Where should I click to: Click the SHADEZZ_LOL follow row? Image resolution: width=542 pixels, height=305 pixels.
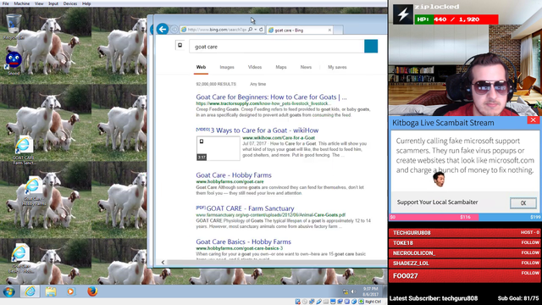click(x=465, y=263)
